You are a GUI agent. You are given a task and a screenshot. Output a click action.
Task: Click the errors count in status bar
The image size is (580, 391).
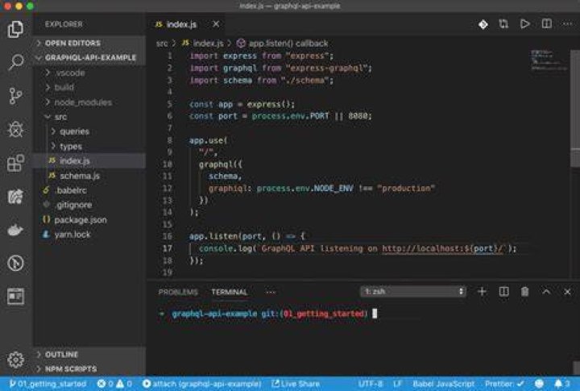pyautogui.click(x=105, y=384)
